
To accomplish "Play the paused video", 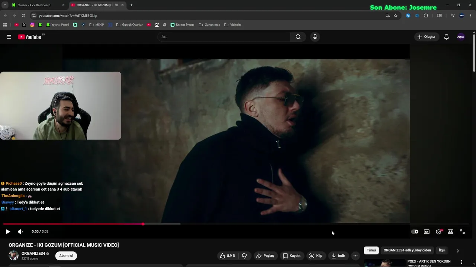I will pyautogui.click(x=8, y=231).
